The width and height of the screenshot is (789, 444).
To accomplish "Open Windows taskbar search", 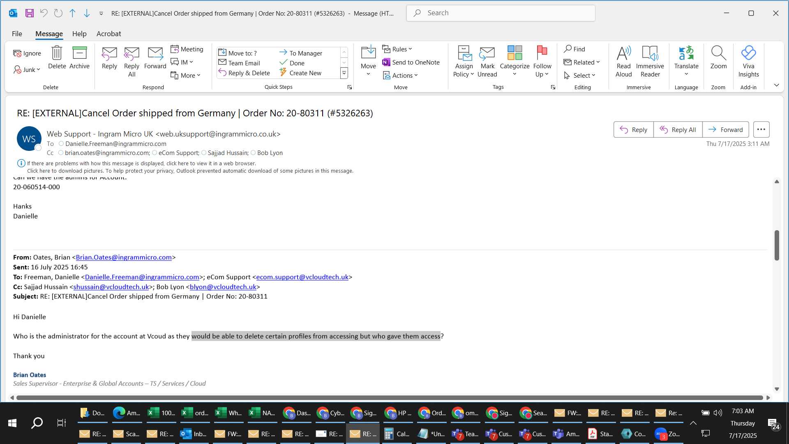I will 37,423.
